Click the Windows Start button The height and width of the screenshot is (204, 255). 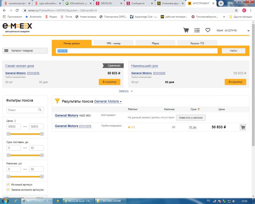pyautogui.click(x=5, y=201)
